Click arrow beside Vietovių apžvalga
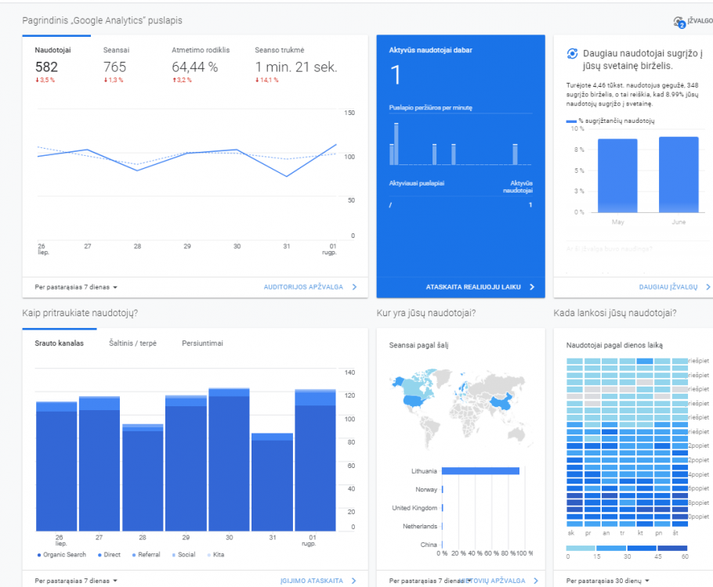The image size is (713, 587). 536,581
